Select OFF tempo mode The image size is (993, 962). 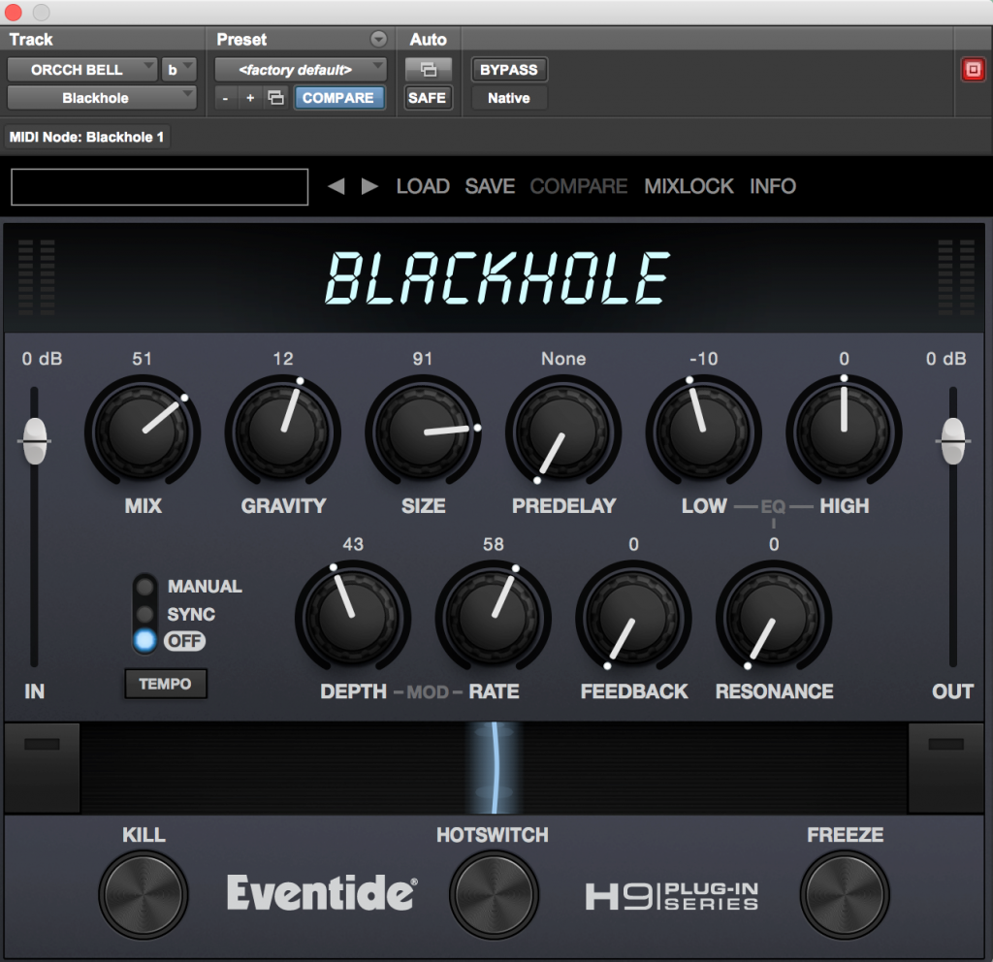click(145, 641)
